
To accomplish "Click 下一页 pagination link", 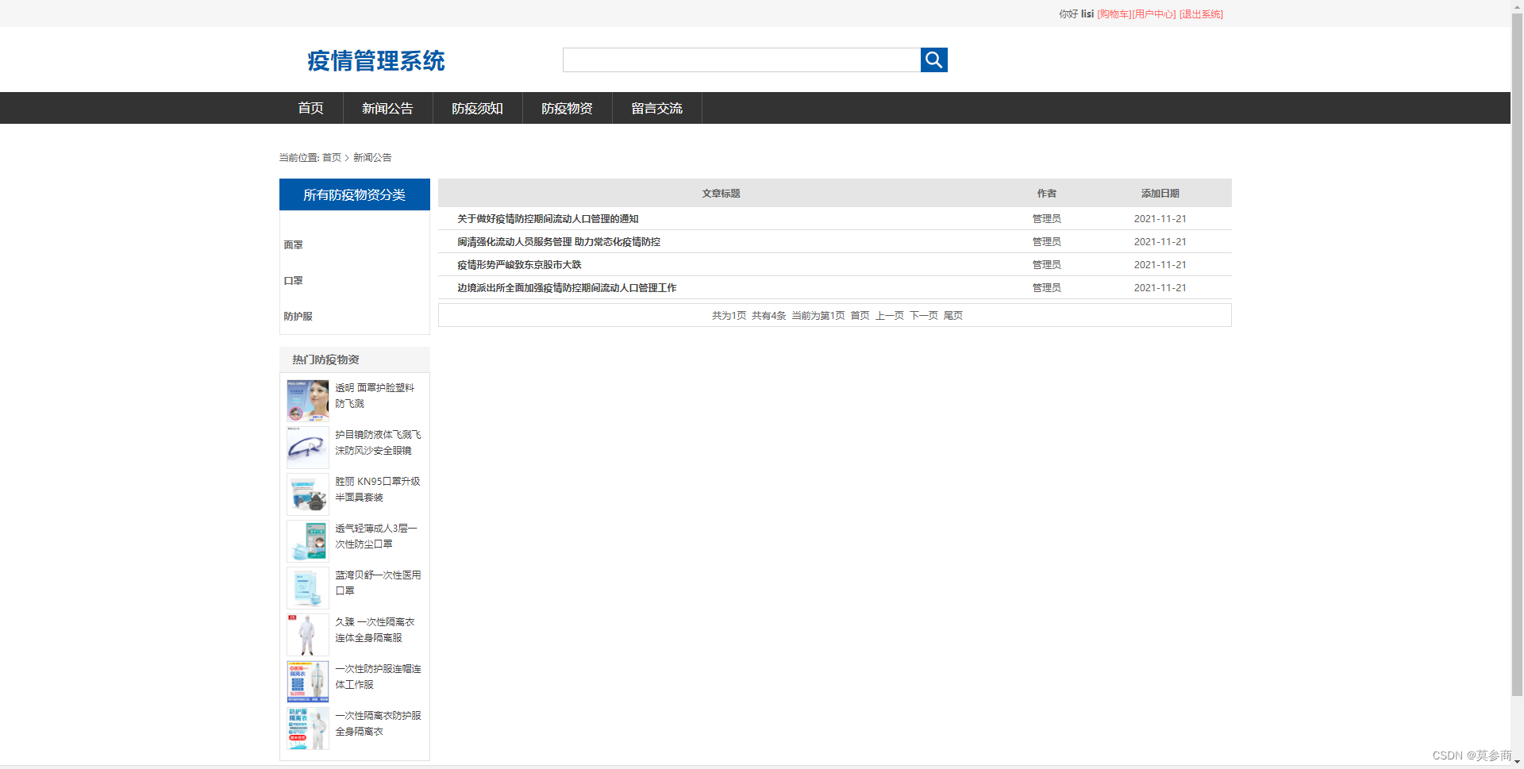I will pos(923,315).
